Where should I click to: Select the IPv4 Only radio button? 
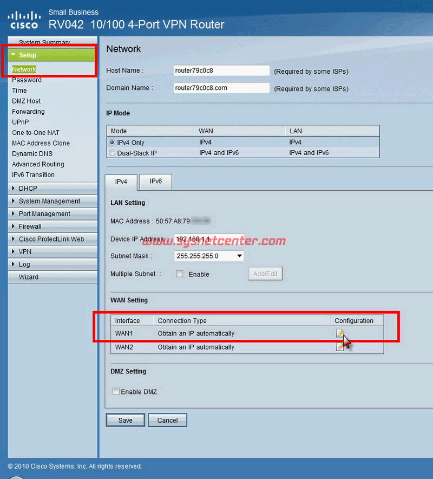pyautogui.click(x=113, y=143)
